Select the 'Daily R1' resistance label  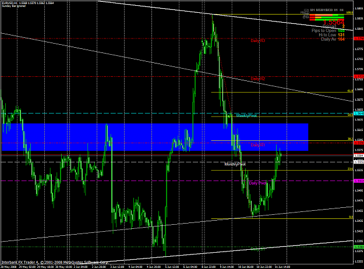pos(258,145)
